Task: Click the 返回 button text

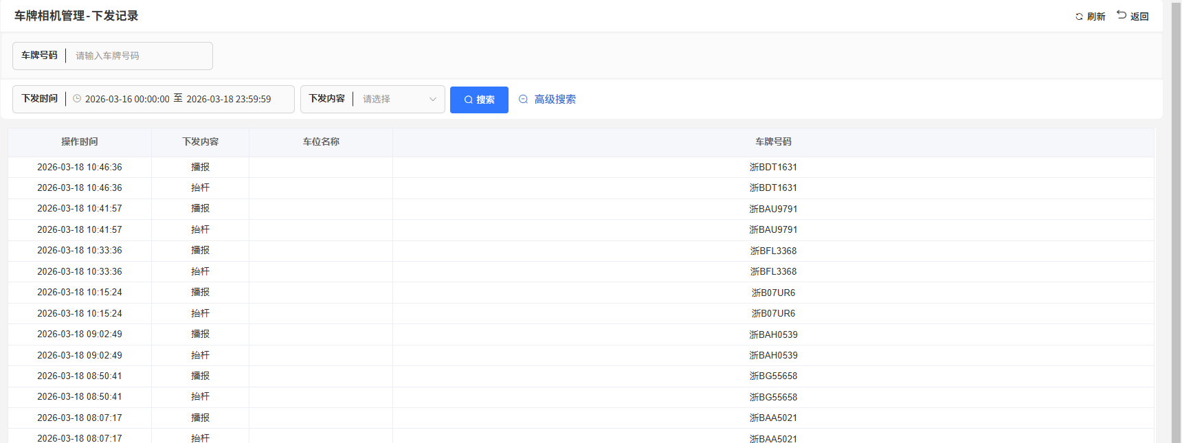Action: (1139, 16)
